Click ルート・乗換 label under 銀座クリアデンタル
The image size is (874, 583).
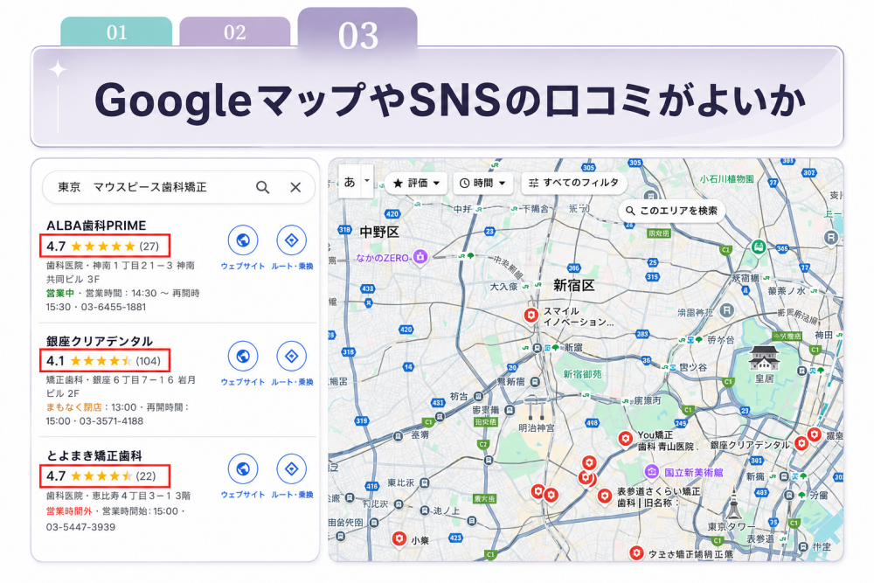[292, 382]
